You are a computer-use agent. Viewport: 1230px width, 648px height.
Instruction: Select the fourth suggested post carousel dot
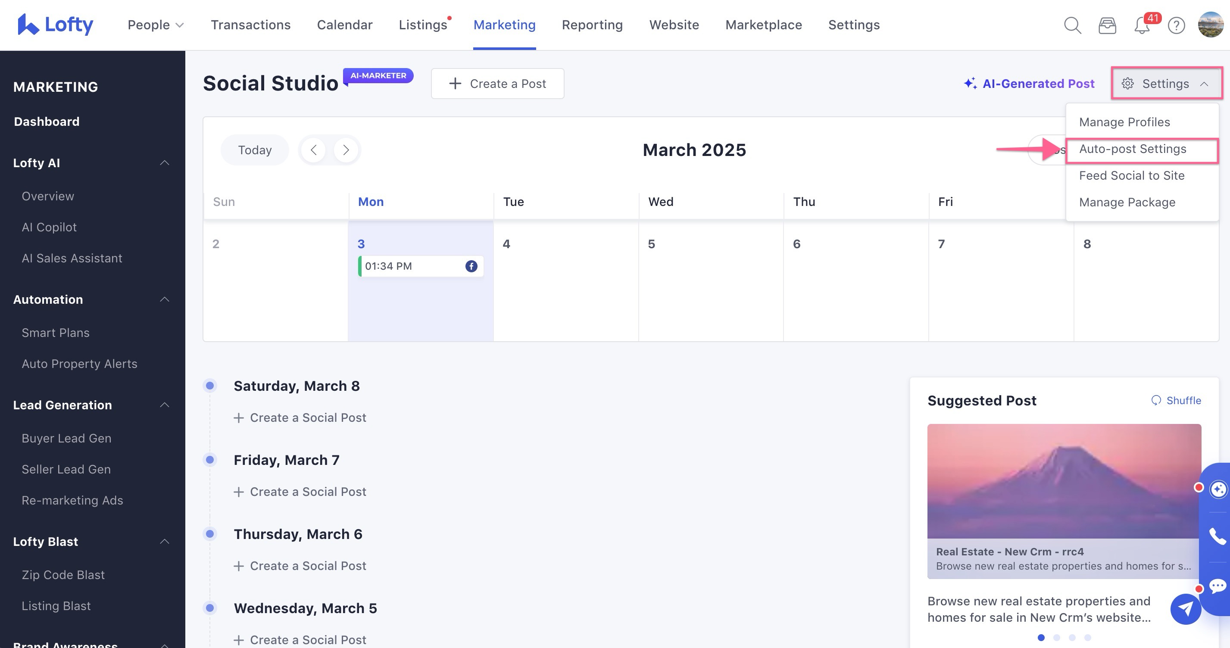tap(1088, 638)
